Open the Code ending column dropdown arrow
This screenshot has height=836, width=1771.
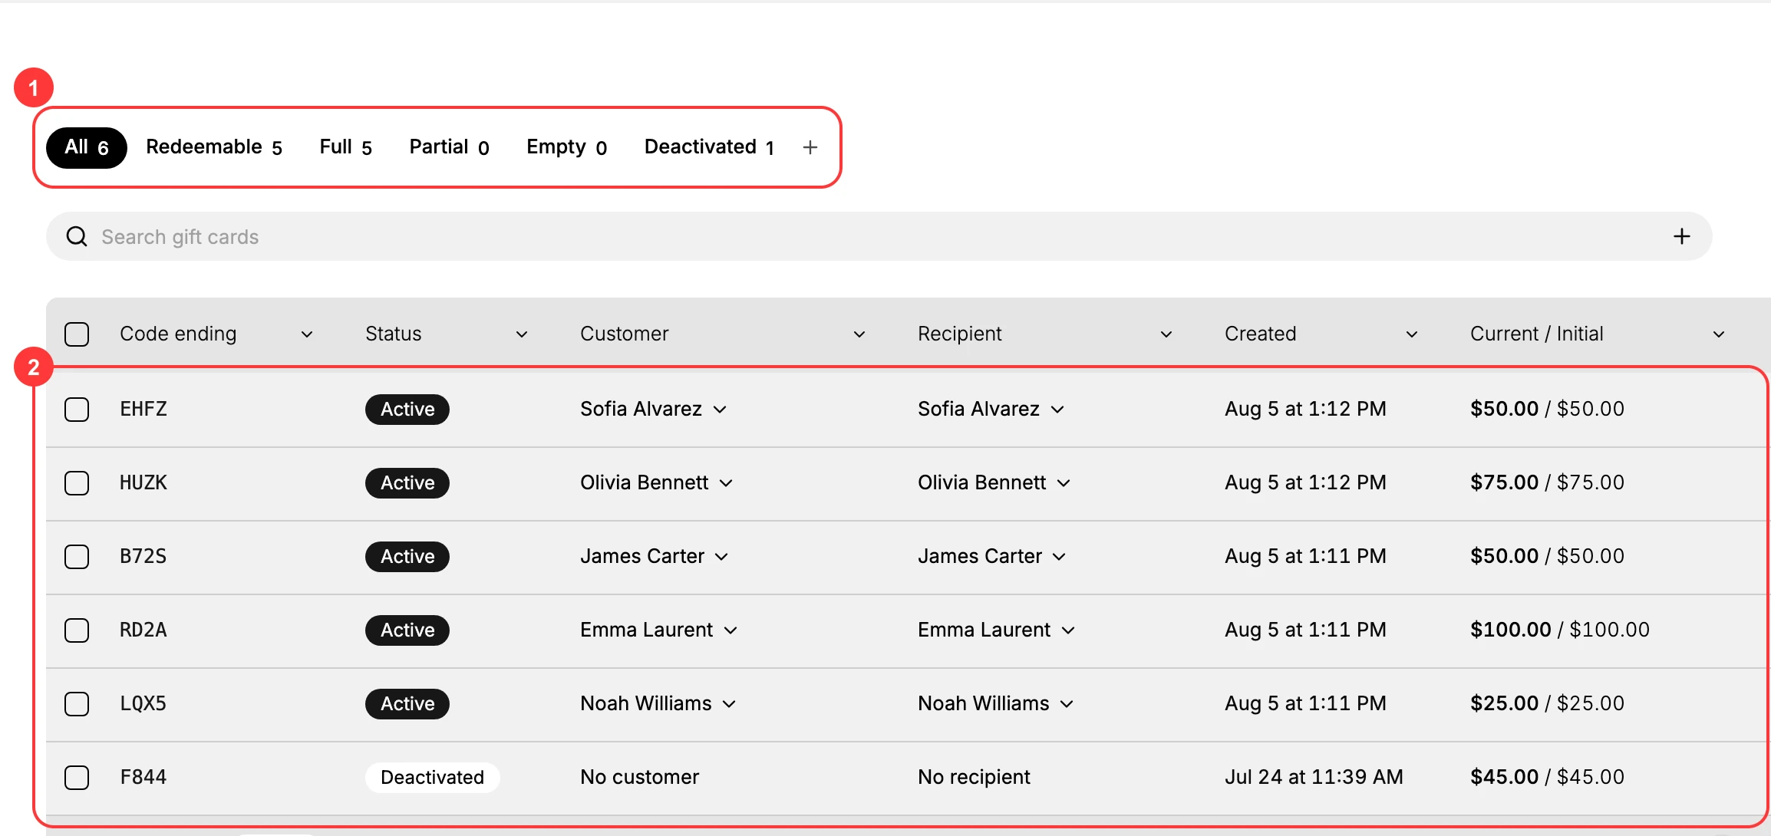pyautogui.click(x=307, y=334)
